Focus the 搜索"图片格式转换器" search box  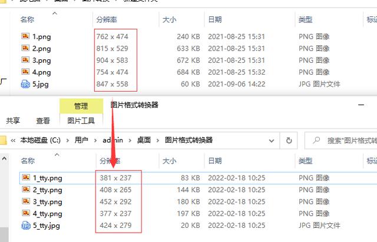pos(341,140)
